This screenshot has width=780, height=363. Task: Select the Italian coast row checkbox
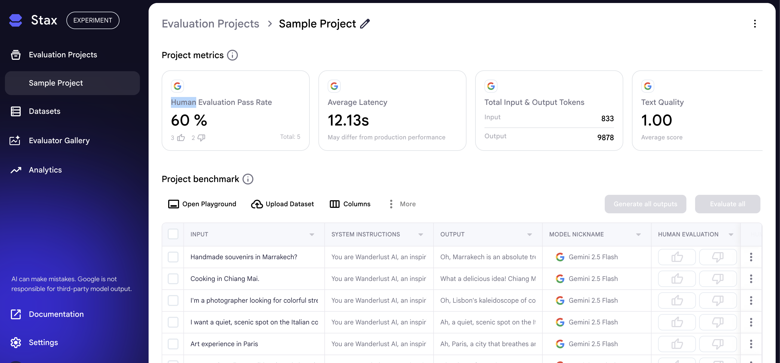click(173, 322)
